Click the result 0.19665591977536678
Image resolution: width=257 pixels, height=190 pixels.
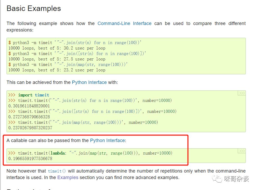tap(30, 159)
